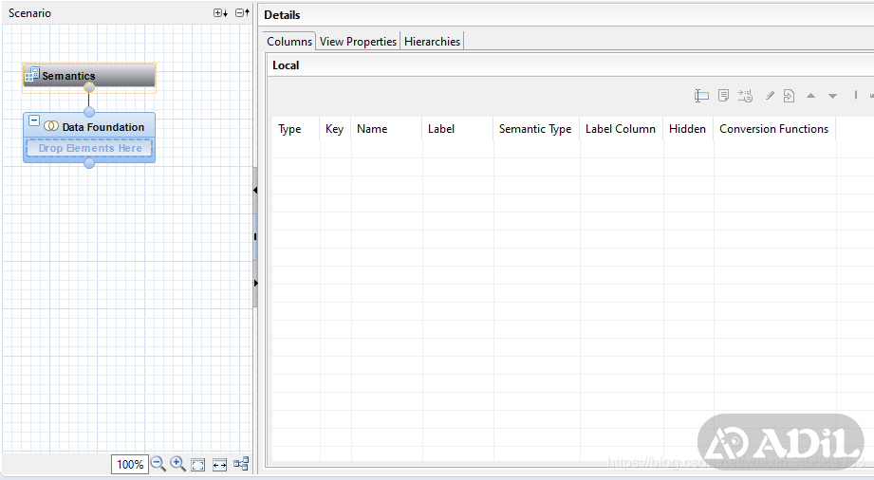This screenshot has width=874, height=480.
Task: Click the move up arrow in Columns toolbar
Action: pos(810,96)
